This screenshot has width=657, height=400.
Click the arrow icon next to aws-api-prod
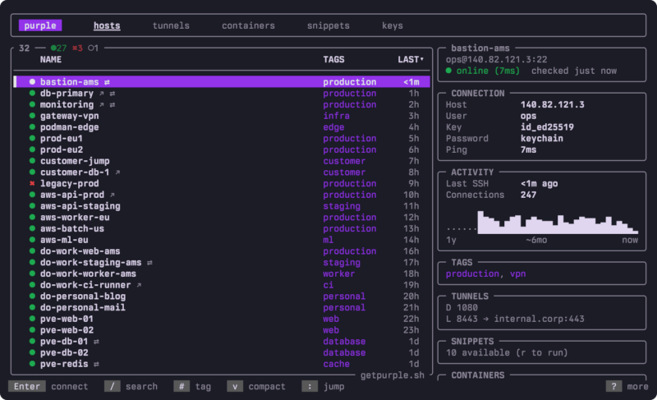point(113,195)
